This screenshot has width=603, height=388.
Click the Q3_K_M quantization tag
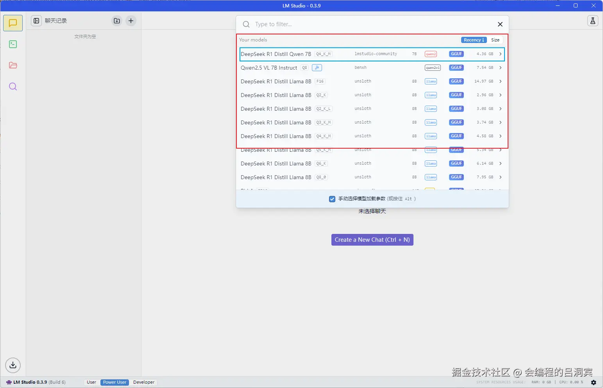coord(324,122)
